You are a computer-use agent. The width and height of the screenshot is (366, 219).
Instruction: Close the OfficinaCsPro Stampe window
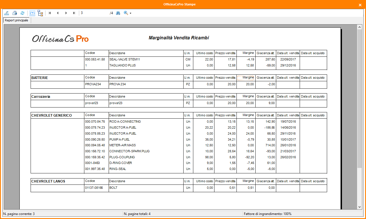360,5
